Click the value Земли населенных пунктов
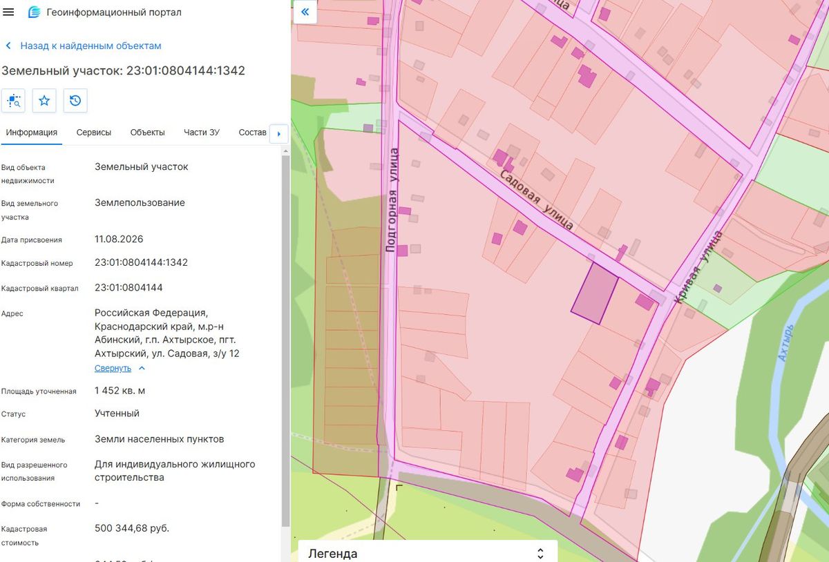This screenshot has height=562, width=829. (159, 439)
